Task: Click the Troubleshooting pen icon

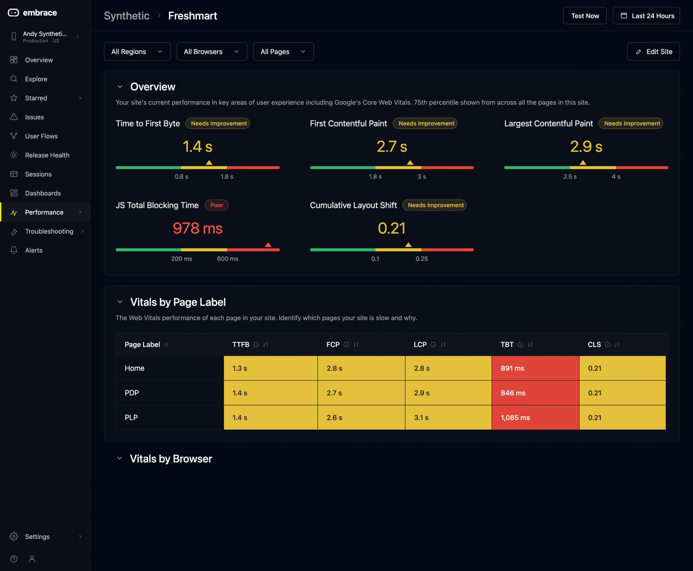Action: (x=14, y=231)
